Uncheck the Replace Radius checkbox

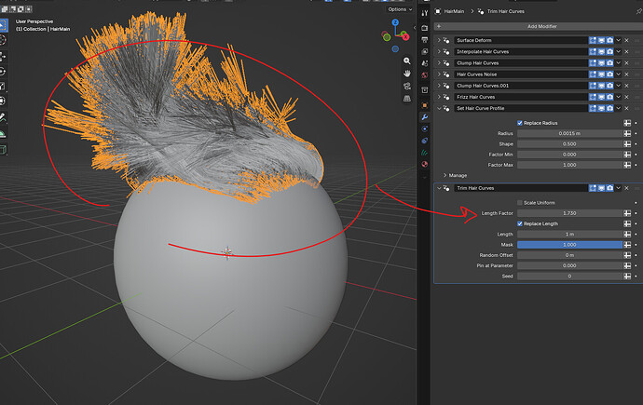tap(520, 123)
